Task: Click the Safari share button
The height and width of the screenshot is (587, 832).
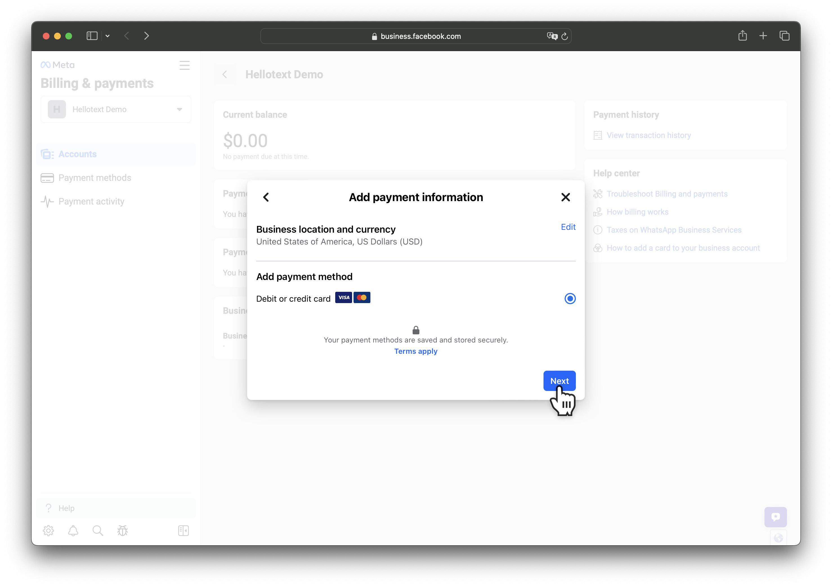Action: pos(742,35)
